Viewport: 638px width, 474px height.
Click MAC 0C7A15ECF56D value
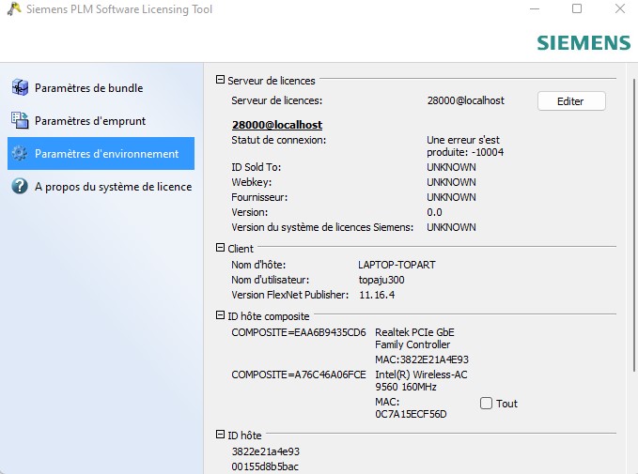tap(411, 414)
